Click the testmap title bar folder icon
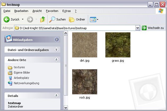The height and width of the screenshot is (111, 167). coord(4,4)
